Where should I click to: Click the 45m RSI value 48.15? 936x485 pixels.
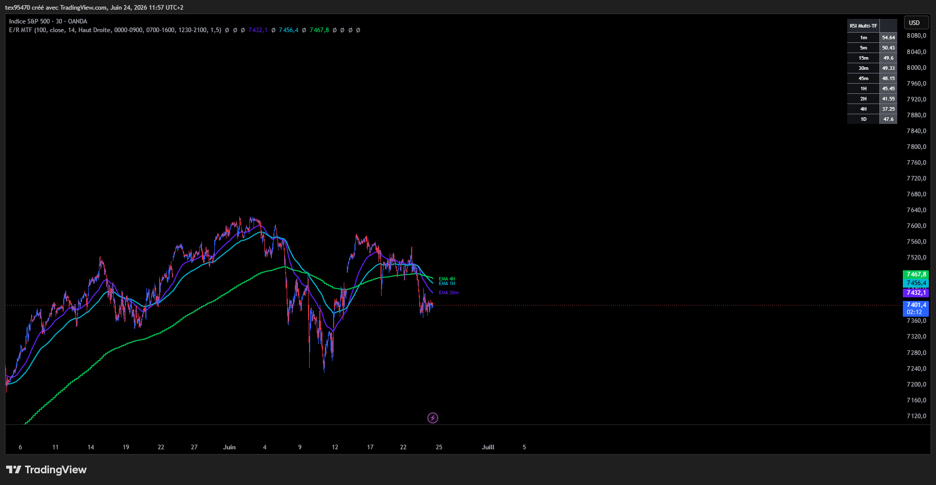click(889, 79)
